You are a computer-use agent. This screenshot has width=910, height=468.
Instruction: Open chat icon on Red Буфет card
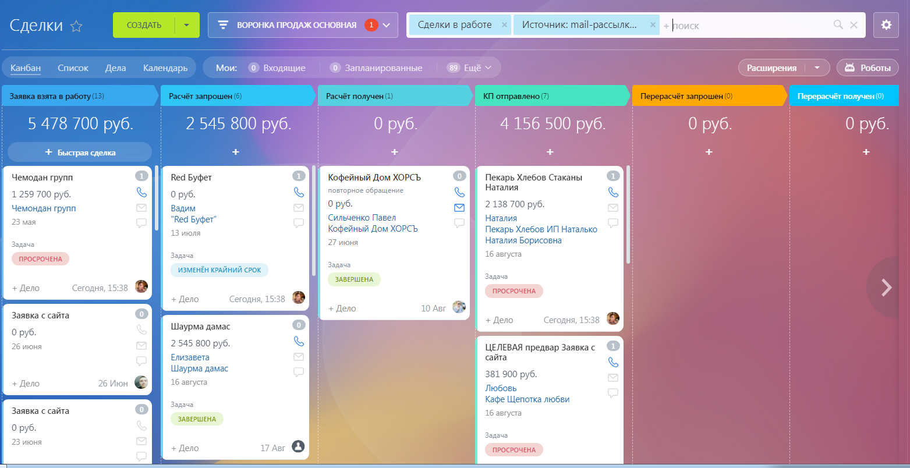[299, 223]
